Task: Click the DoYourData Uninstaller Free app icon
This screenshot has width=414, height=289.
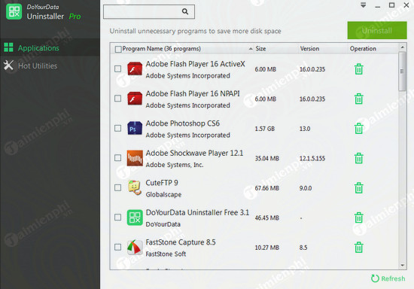Action: (x=135, y=218)
